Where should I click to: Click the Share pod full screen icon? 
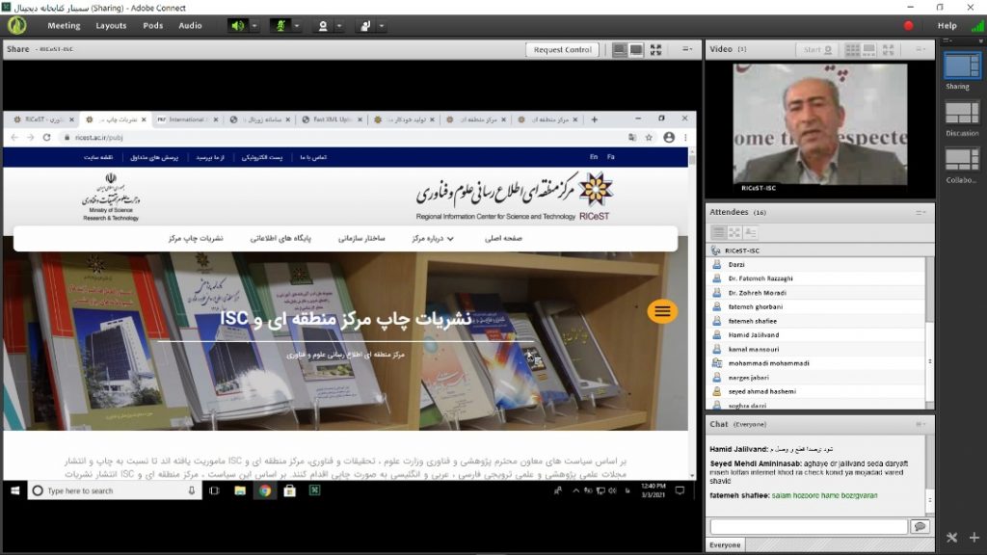tap(656, 50)
